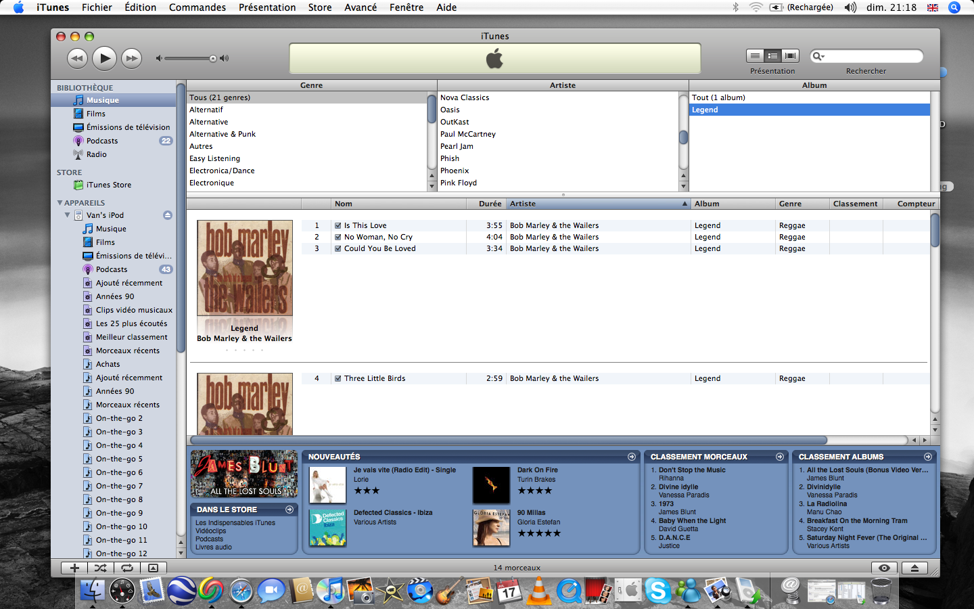Eject Van's iPod using eject icon
Viewport: 974px width, 609px height.
click(168, 215)
